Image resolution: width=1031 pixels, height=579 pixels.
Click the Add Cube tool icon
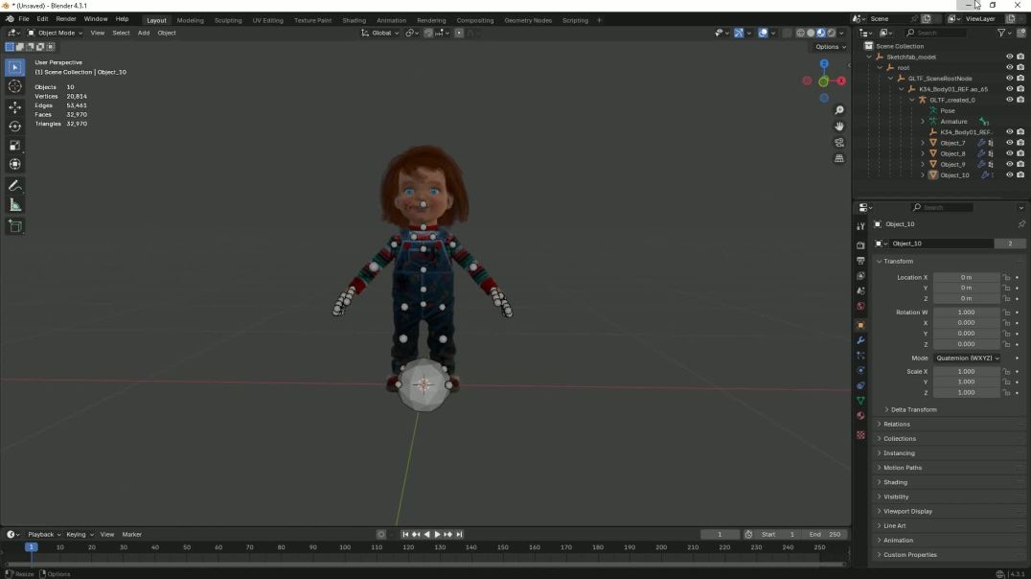pos(14,226)
